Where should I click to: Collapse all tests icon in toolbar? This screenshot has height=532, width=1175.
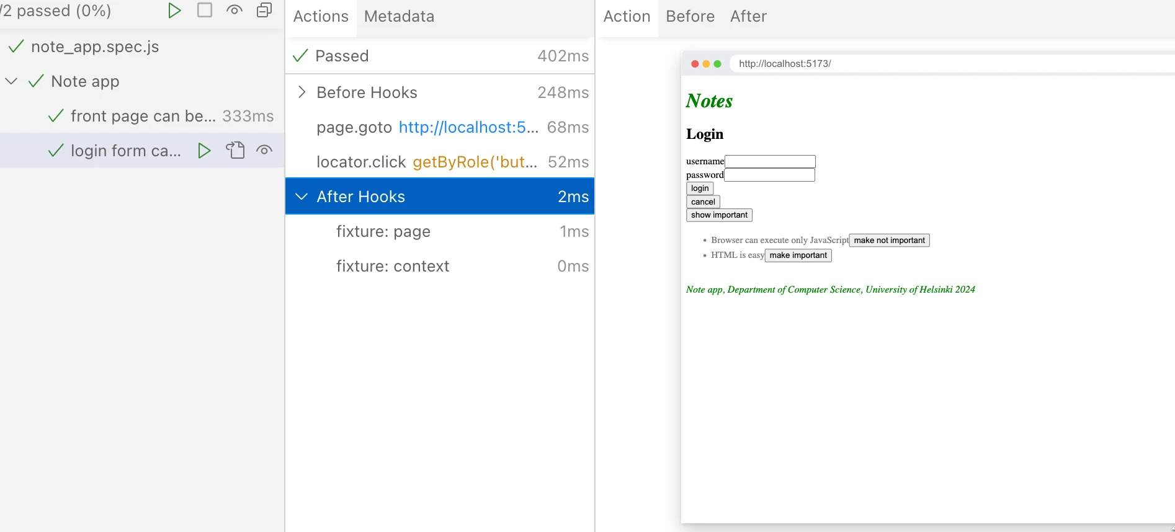click(x=264, y=11)
